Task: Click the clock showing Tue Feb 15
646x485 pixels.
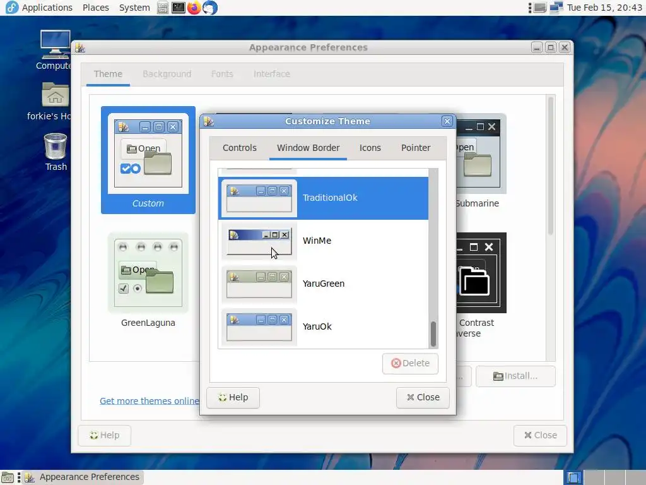Action: [604, 8]
